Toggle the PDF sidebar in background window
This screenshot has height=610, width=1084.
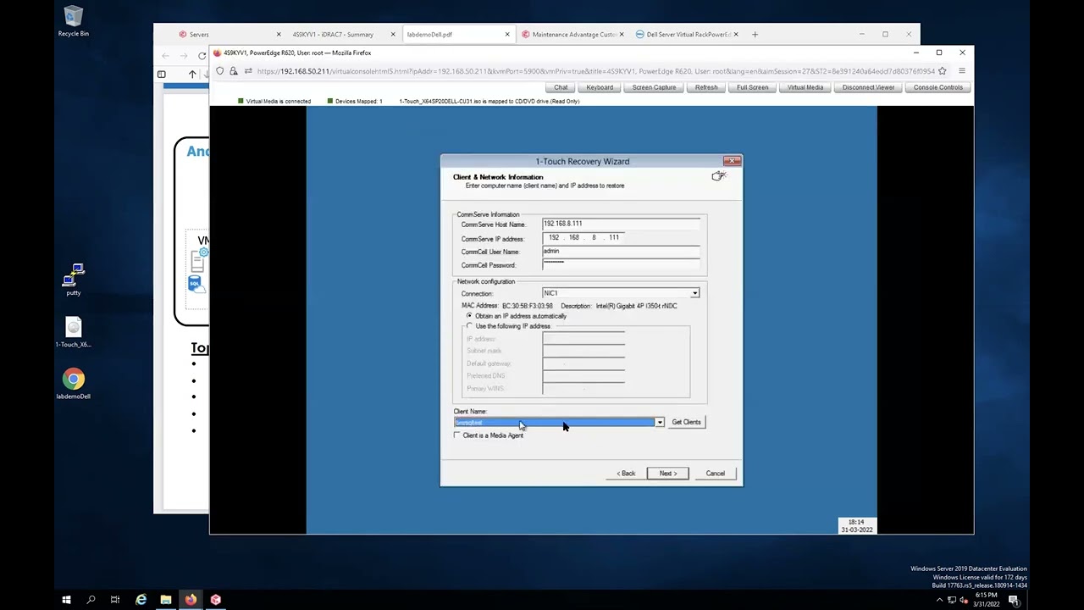(162, 75)
